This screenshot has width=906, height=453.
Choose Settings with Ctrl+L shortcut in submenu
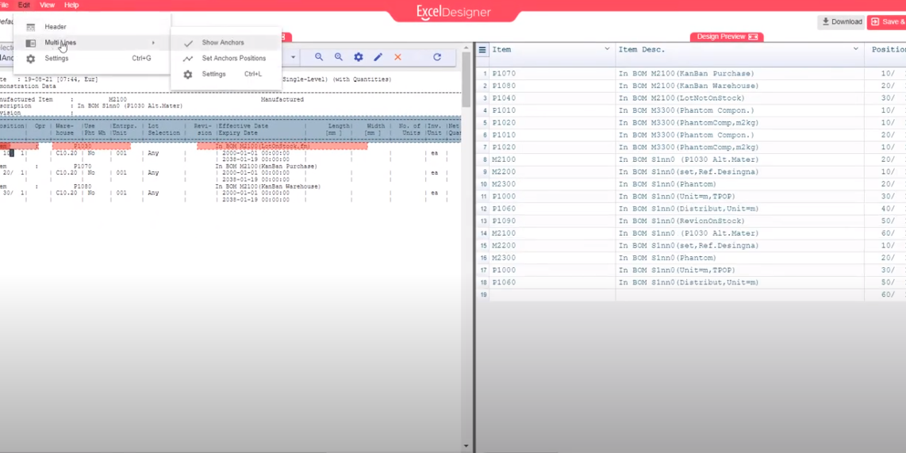click(213, 75)
